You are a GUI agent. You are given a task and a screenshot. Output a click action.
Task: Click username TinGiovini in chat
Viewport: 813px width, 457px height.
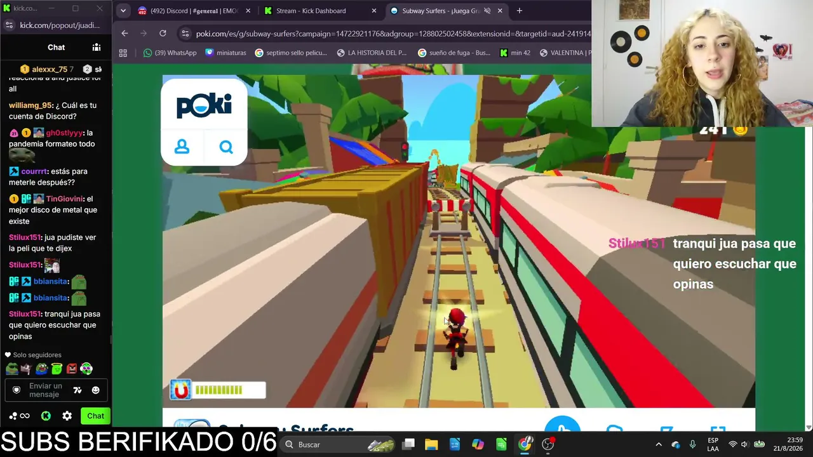[65, 199]
